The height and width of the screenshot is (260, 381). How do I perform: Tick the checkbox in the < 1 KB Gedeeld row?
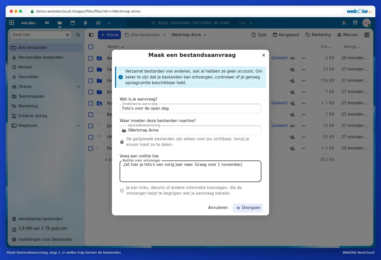pos(91,103)
